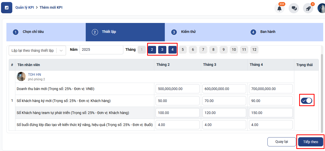This screenshot has height=151, width=325.
Task: Click the TDH HN employee avatar
Action: click(x=21, y=77)
